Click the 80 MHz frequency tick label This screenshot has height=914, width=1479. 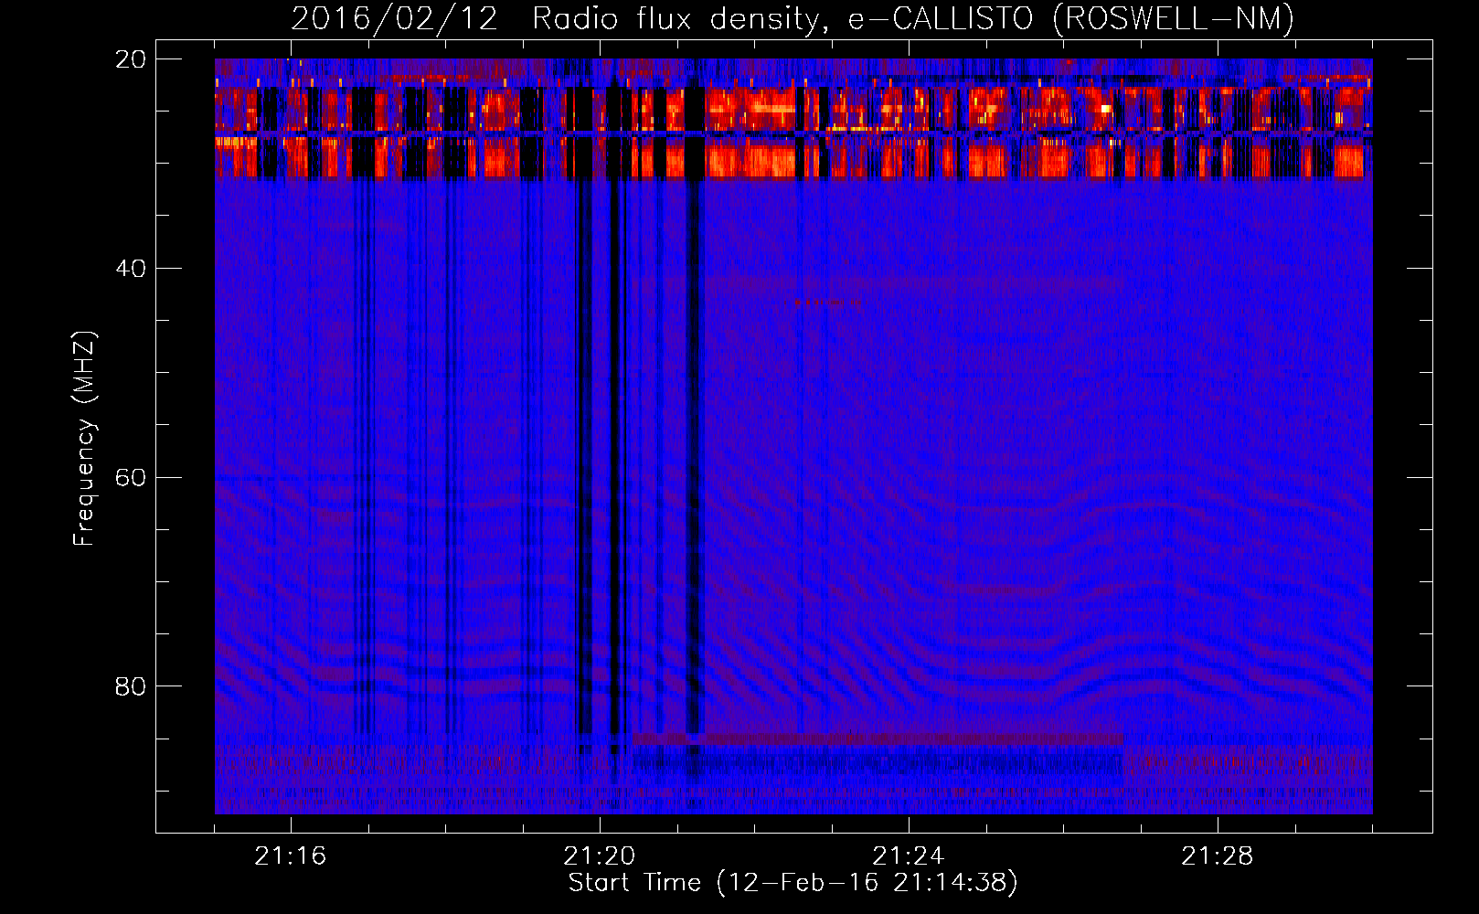point(130,686)
